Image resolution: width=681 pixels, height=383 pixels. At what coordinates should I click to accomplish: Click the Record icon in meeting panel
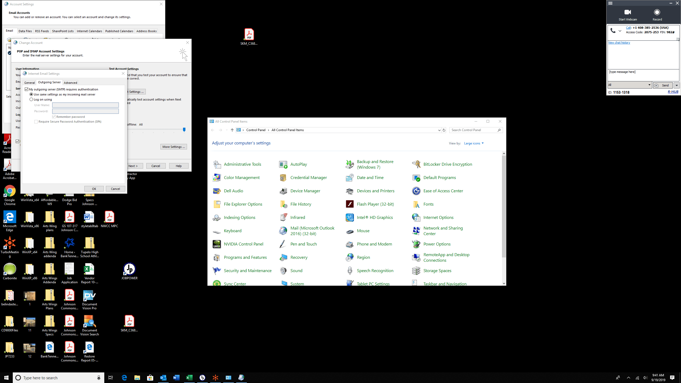tap(657, 13)
